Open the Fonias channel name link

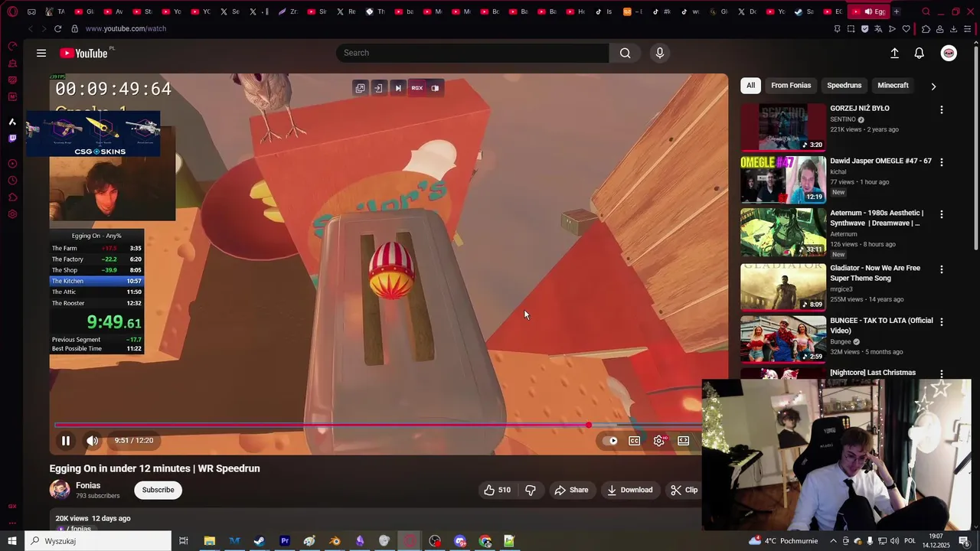(x=88, y=485)
